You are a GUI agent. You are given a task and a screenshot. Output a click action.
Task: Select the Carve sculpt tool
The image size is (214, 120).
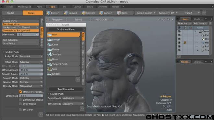(64, 45)
